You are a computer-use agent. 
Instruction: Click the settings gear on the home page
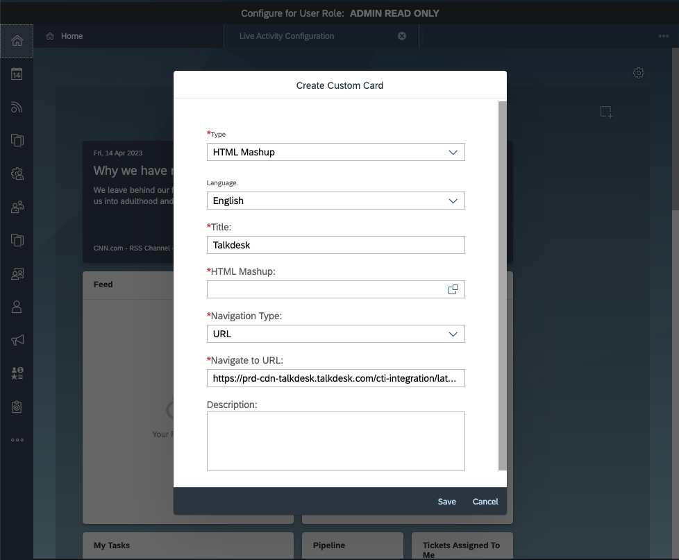pyautogui.click(x=638, y=73)
